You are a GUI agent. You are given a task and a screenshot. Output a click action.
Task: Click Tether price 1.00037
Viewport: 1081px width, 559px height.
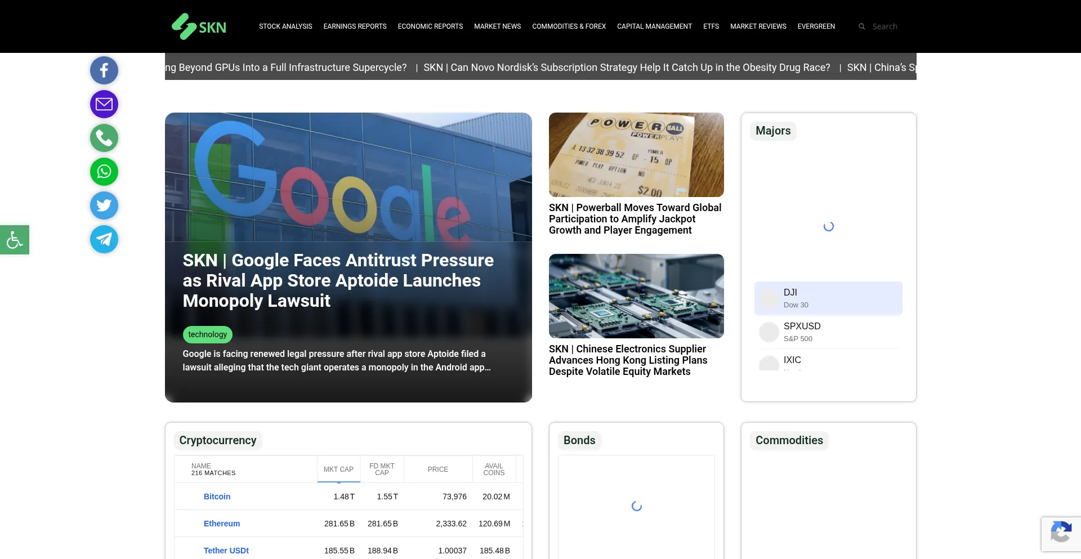[452, 551]
